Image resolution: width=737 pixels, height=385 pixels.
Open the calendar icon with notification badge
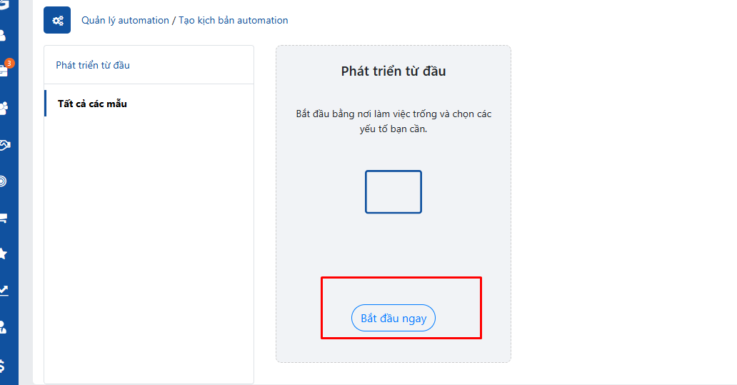point(4,70)
